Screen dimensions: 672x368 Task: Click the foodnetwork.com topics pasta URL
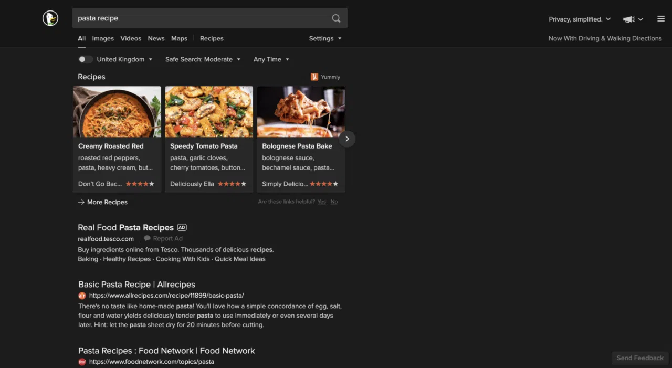[x=152, y=362]
